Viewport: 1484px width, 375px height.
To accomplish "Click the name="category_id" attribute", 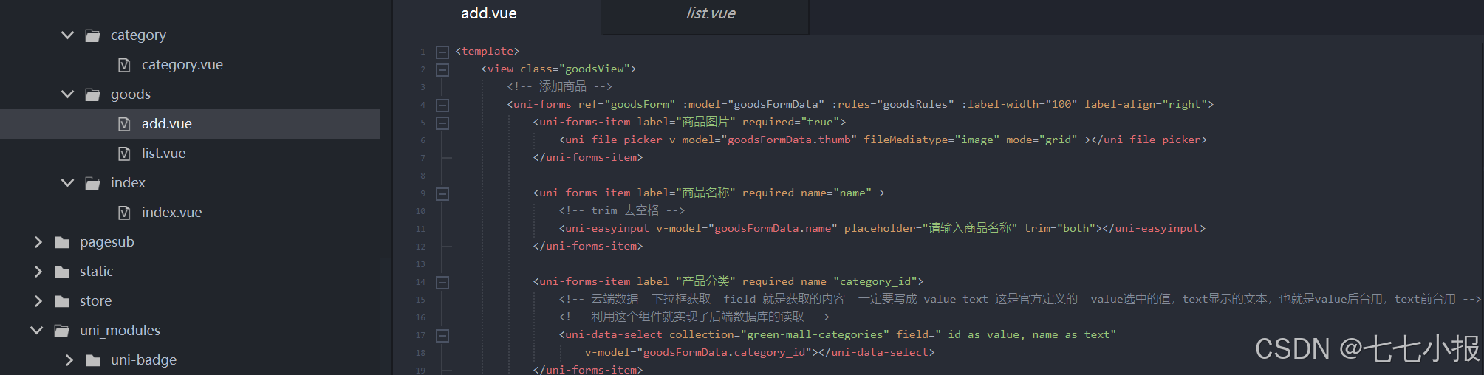I will (859, 281).
